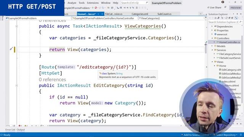Open EditSocialMedia2 file in Solution Explorer
This screenshot has height=137, width=244.
231,78
